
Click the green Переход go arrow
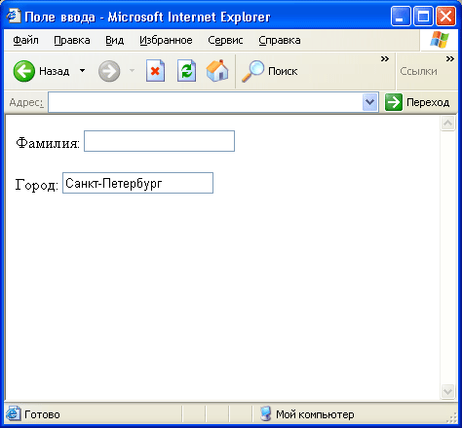tap(394, 102)
